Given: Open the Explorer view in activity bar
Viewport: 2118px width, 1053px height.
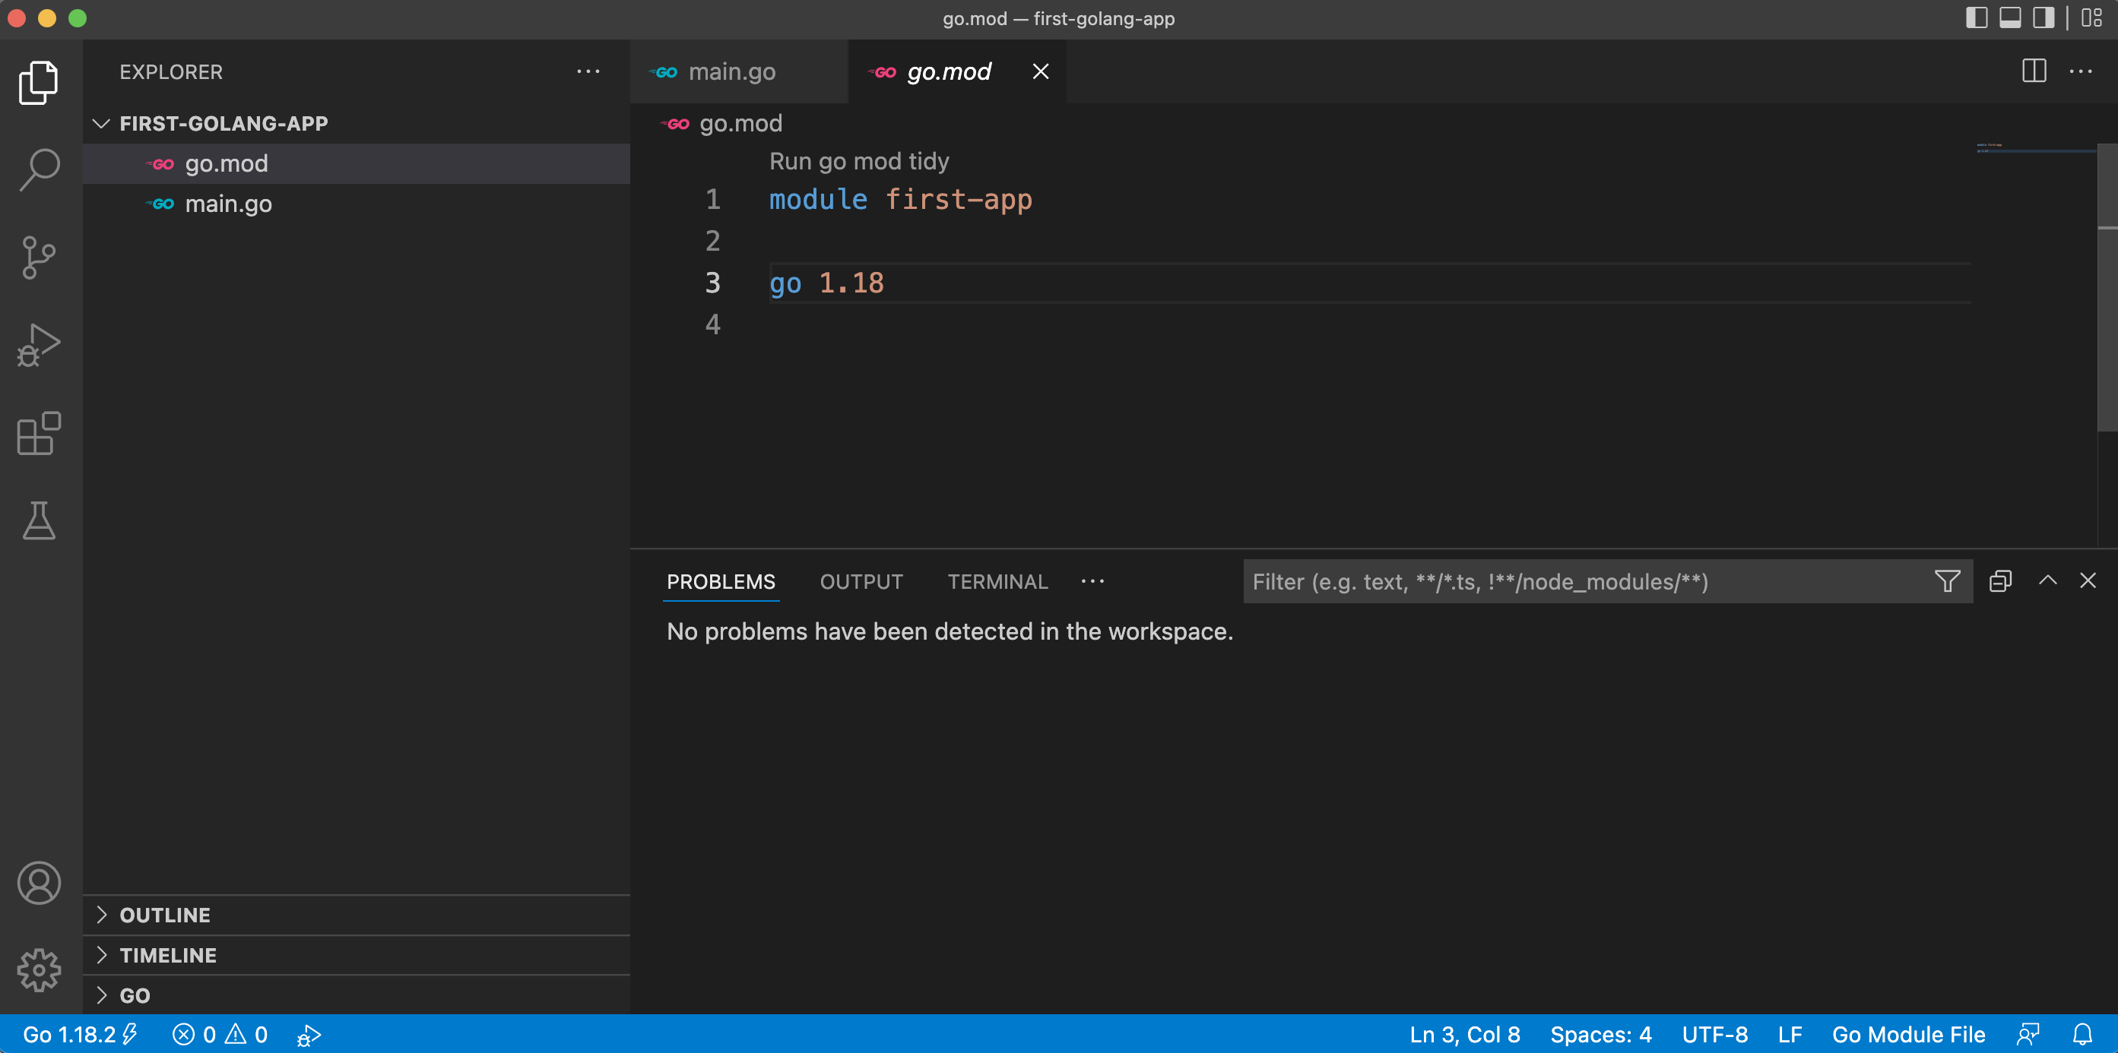Looking at the screenshot, I should click(x=39, y=82).
